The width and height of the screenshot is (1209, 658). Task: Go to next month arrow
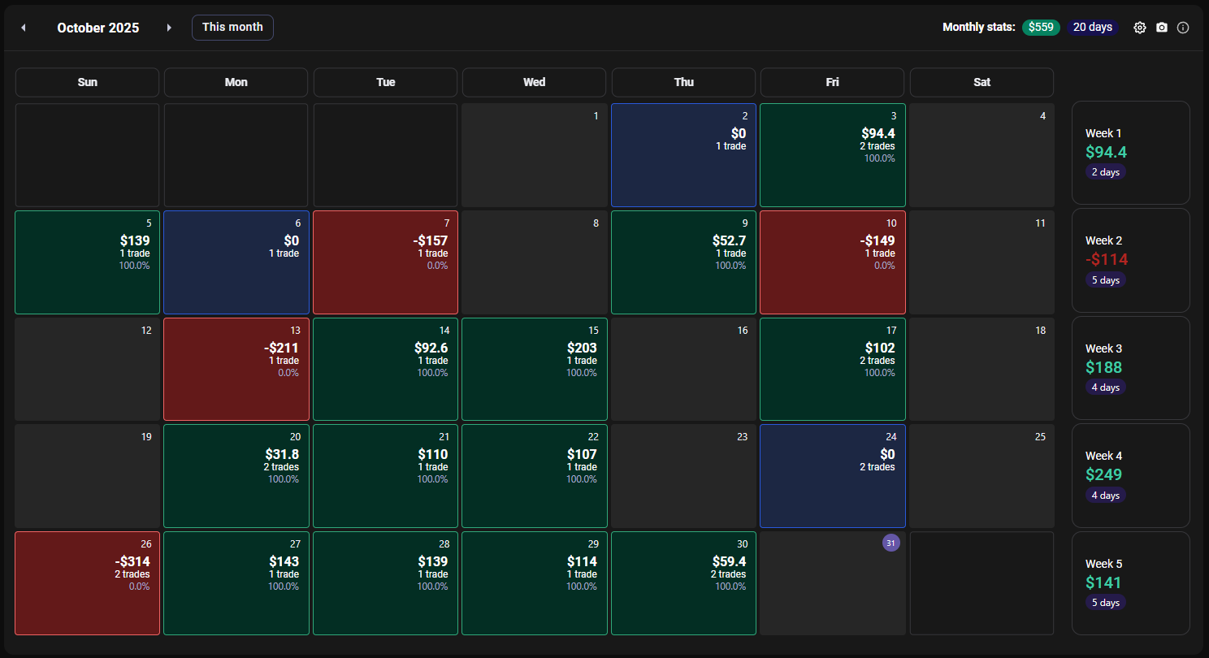tap(169, 28)
